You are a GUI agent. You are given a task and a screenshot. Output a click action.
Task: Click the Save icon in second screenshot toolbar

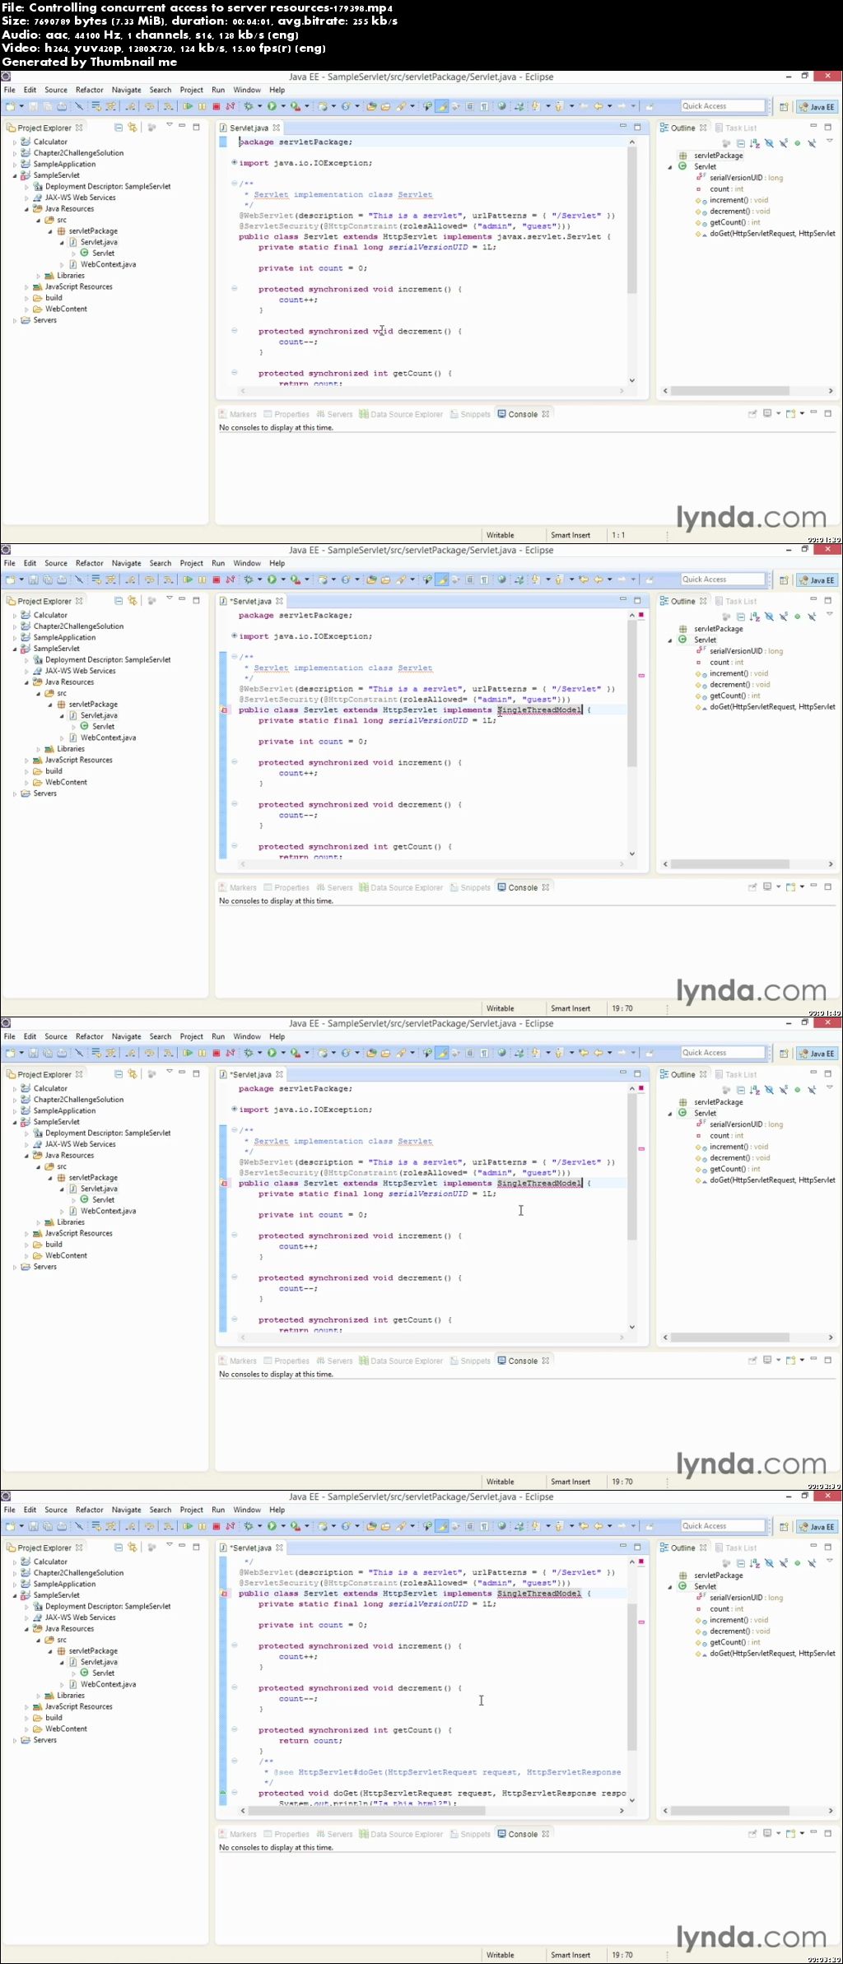(34, 579)
